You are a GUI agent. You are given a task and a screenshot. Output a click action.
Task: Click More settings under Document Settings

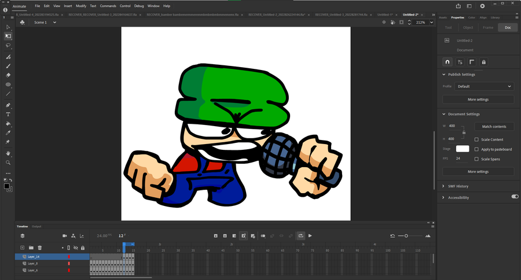pos(478,172)
